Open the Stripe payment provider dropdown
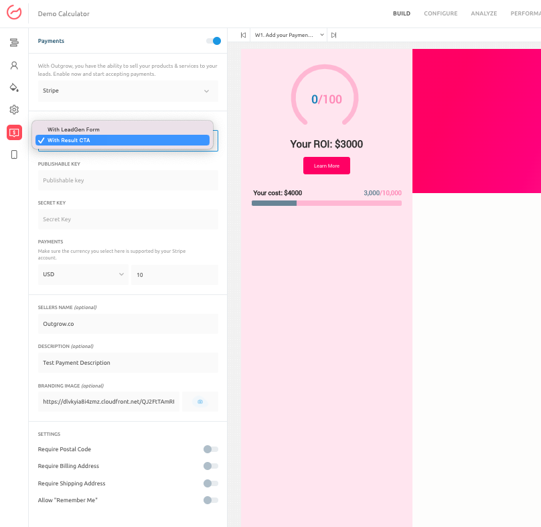Image resolution: width=541 pixels, height=527 pixels. (x=128, y=91)
